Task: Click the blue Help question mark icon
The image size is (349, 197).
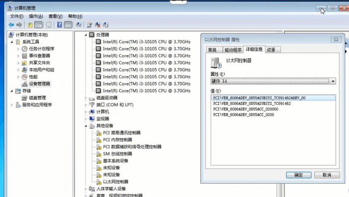Action: 60,25
